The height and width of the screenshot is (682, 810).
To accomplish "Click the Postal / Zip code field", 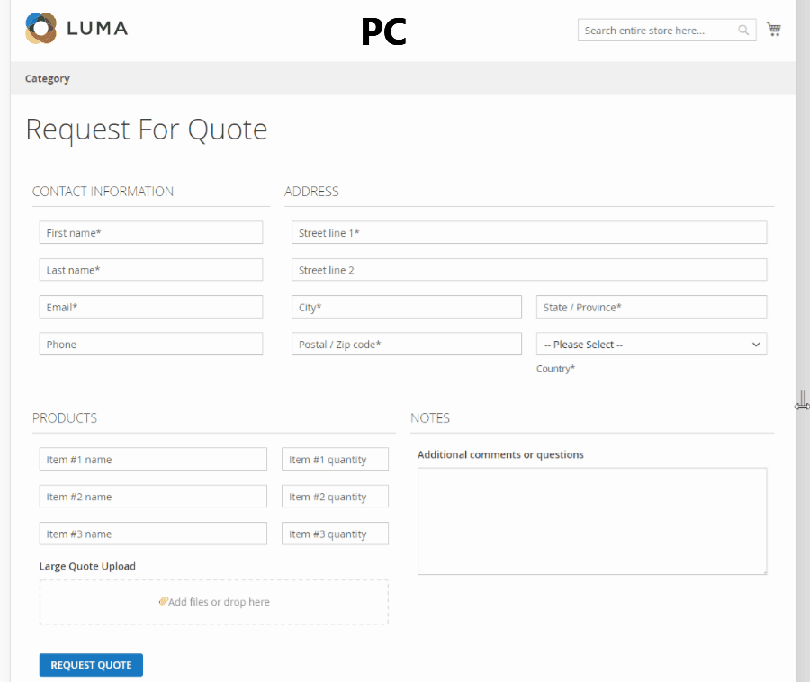I will (x=406, y=344).
